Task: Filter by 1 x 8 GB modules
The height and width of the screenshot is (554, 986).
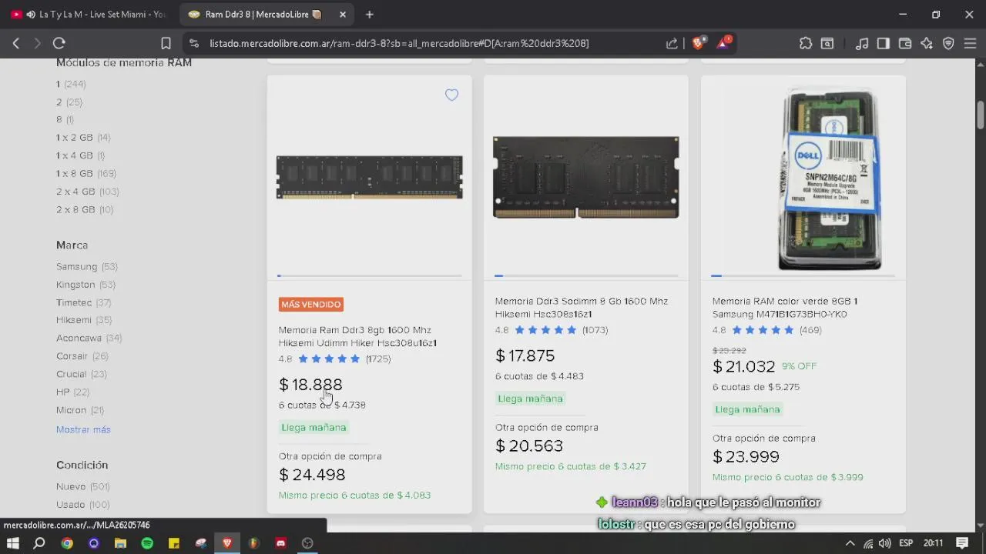Action: pyautogui.click(x=86, y=173)
